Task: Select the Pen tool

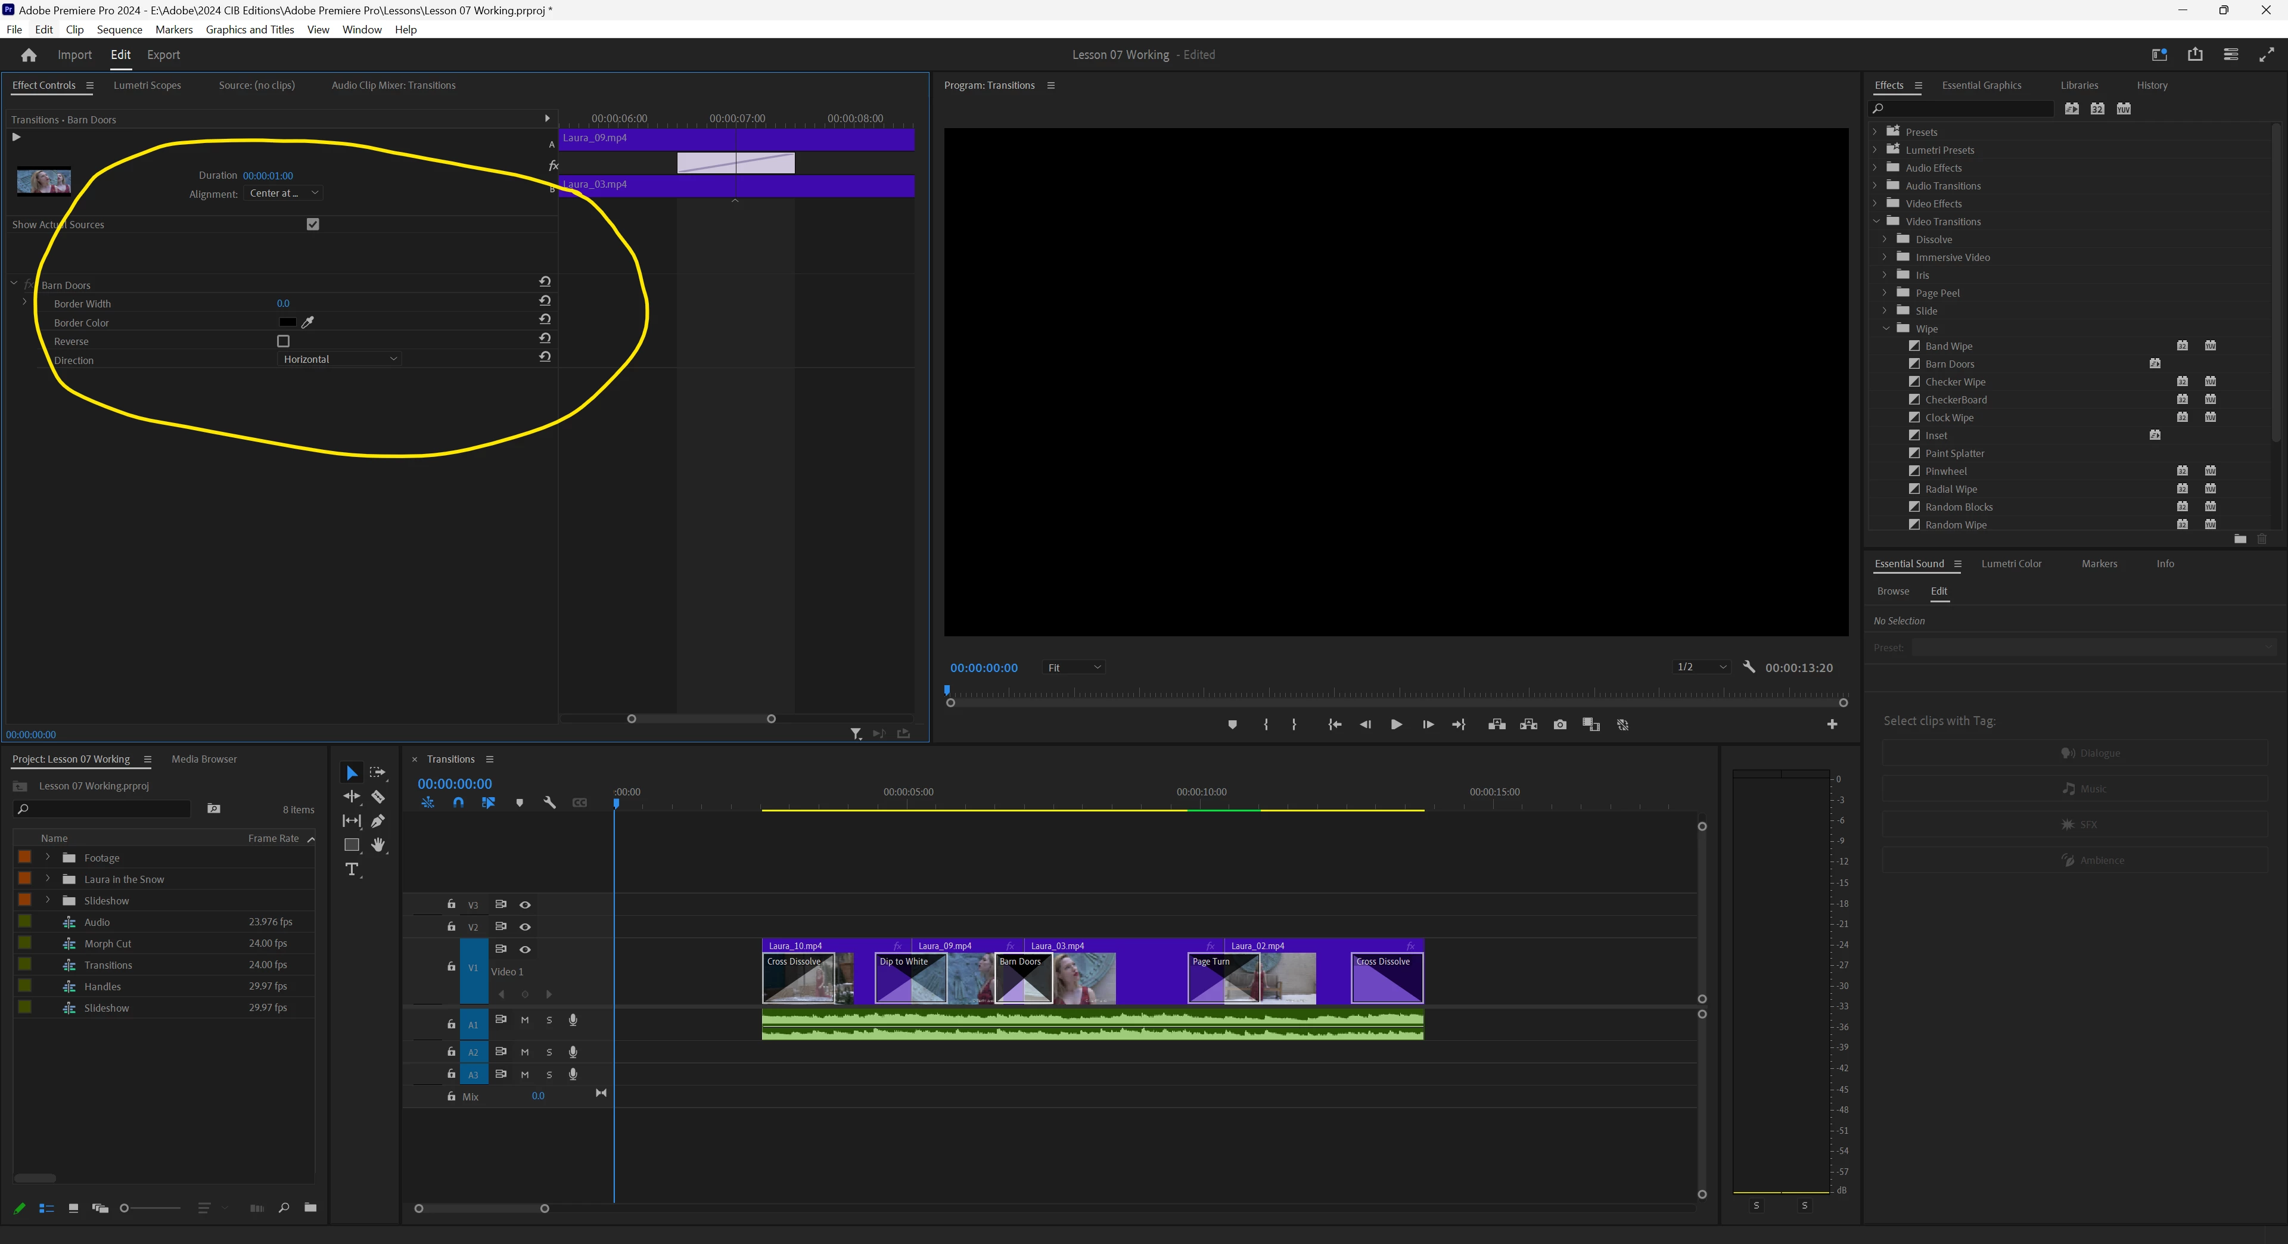Action: [378, 820]
